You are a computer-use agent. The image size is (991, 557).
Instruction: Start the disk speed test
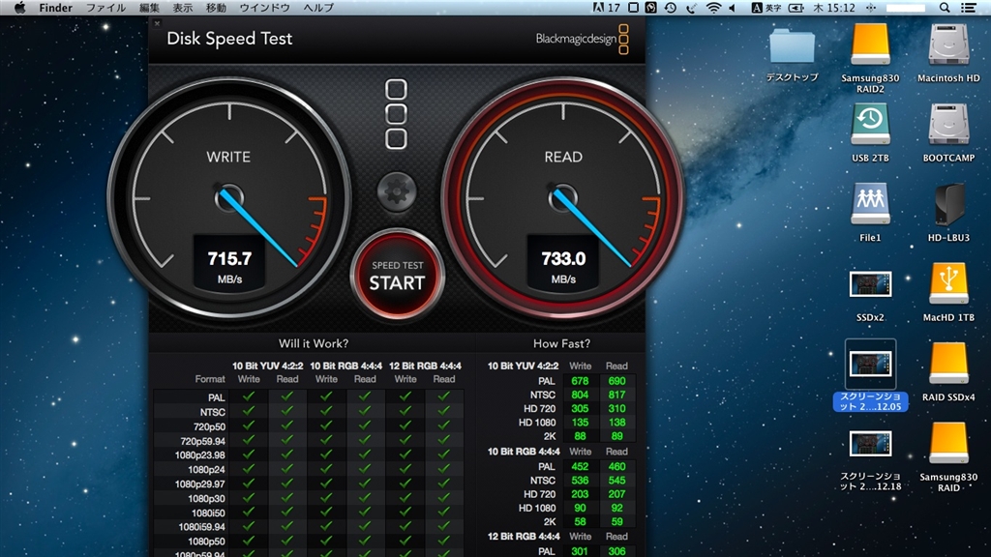coord(397,275)
